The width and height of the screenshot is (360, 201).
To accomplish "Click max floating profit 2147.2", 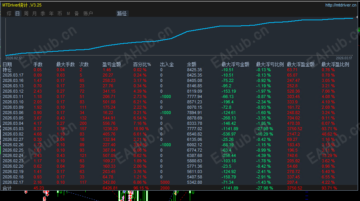I will coord(294,134).
